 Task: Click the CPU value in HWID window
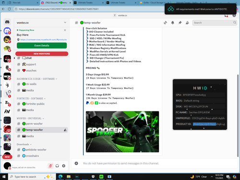(x=194, y=95)
